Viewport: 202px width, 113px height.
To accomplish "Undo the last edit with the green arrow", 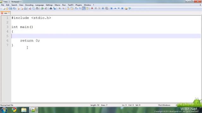I will (42, 8).
